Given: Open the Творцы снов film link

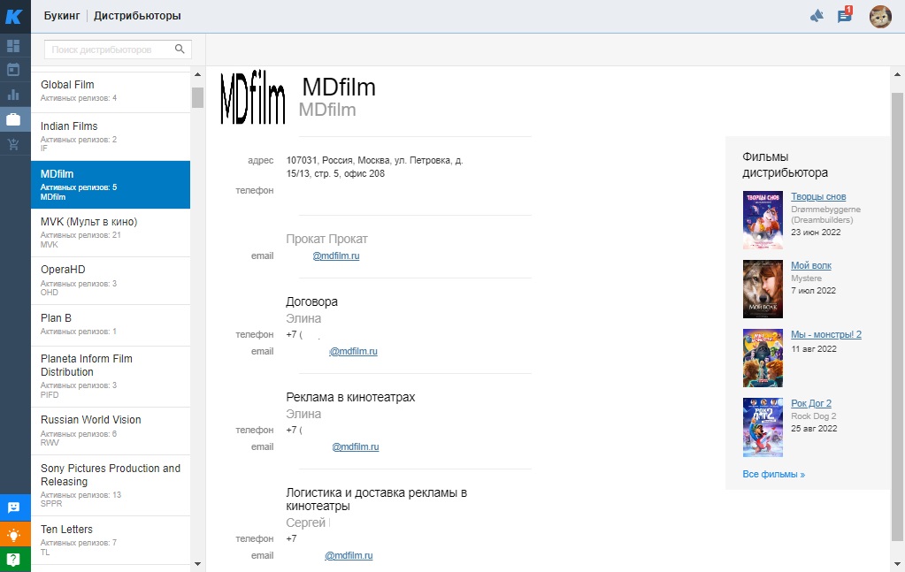Looking at the screenshot, I should click(x=818, y=196).
